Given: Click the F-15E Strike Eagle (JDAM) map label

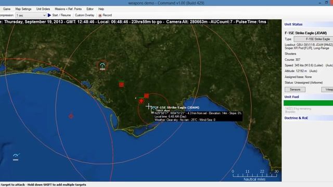Looking at the screenshot, I should pyautogui.click(x=178, y=108).
